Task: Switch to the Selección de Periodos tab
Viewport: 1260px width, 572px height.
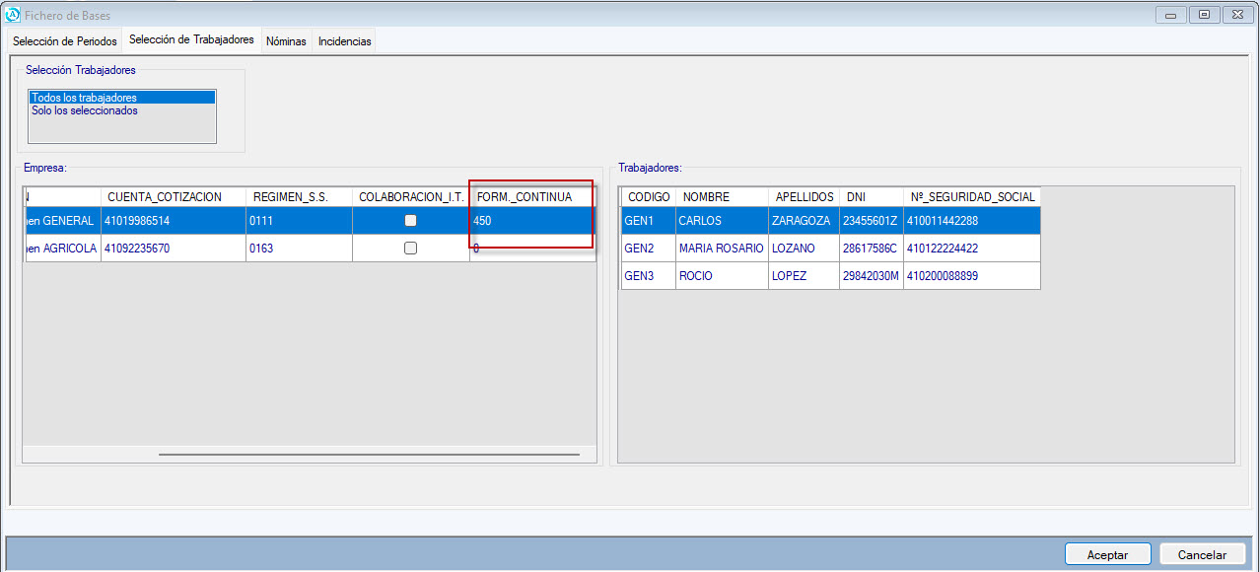Action: [65, 41]
